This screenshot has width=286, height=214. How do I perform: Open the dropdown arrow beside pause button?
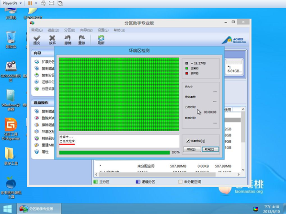[x=36, y=3]
